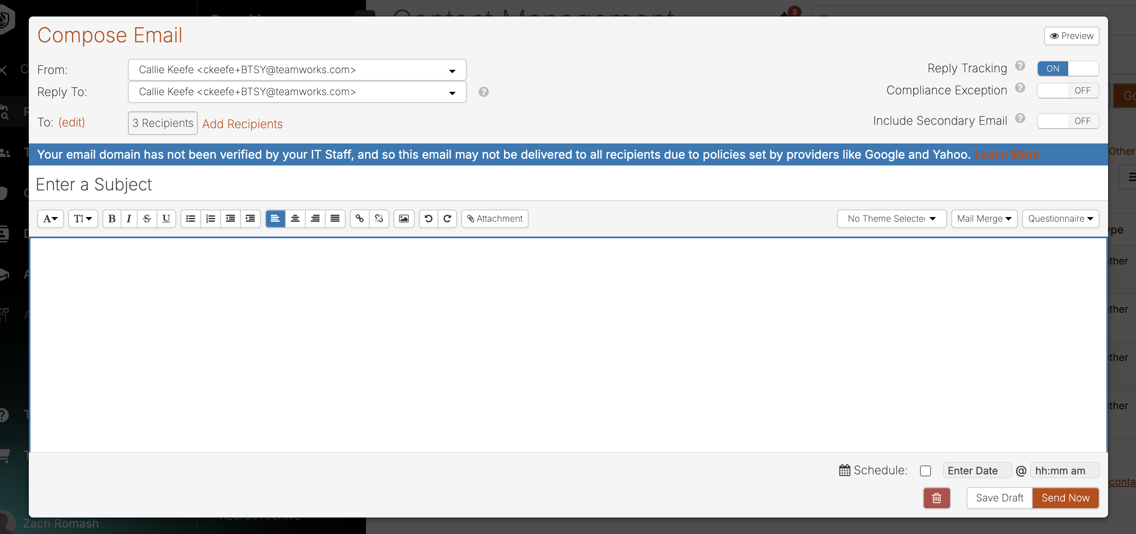Image resolution: width=1136 pixels, height=534 pixels.
Task: Remove link with the unlink icon
Action: tap(379, 218)
